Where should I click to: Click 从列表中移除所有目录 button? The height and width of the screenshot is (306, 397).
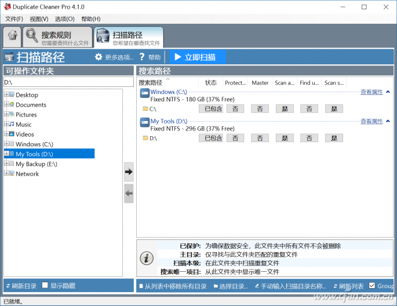pyautogui.click(x=173, y=286)
